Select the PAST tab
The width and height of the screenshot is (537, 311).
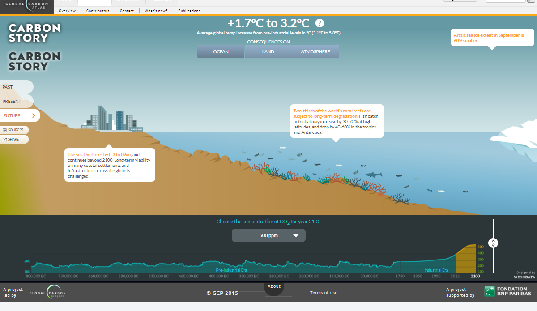(13, 86)
